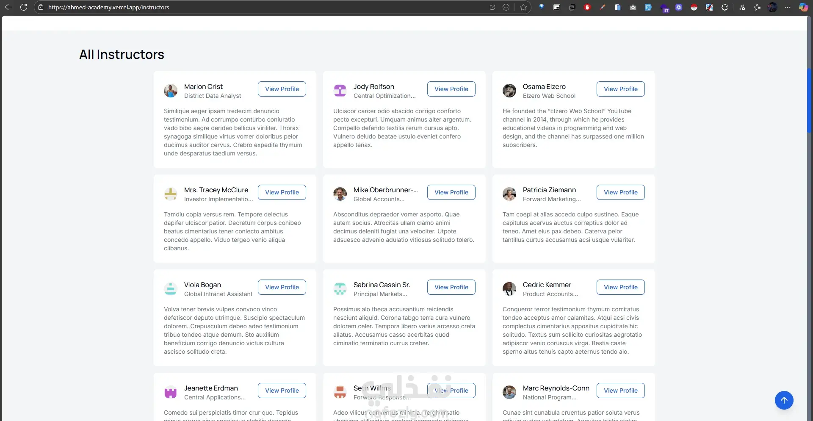Click Sabrina Cassin Sr.'s avatar
This screenshot has height=421, width=813.
coord(340,289)
